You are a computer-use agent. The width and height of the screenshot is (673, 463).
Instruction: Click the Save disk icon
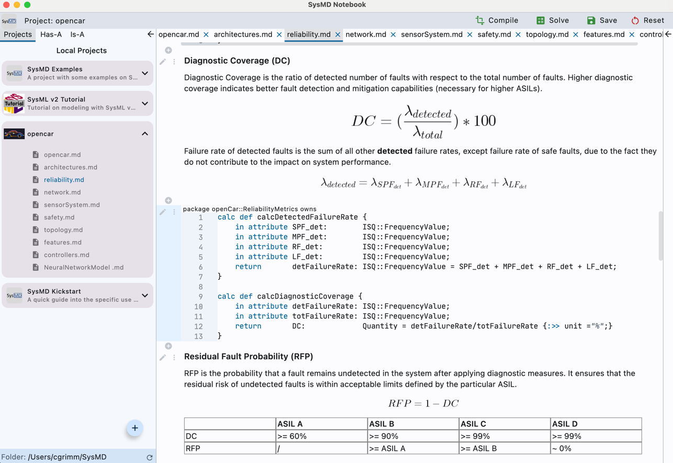tap(591, 20)
